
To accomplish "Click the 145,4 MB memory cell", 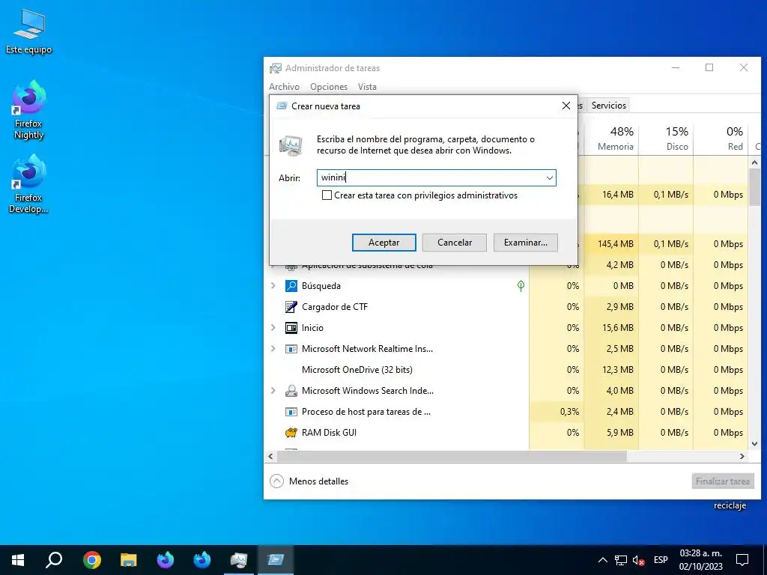I will click(x=611, y=243).
